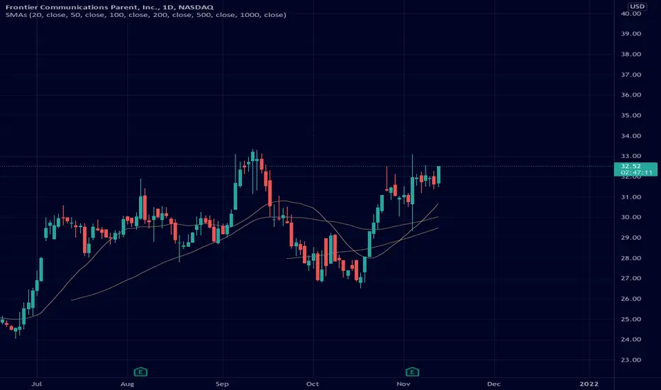
Task: Click the 'Oct' time axis label
Action: [x=312, y=384]
